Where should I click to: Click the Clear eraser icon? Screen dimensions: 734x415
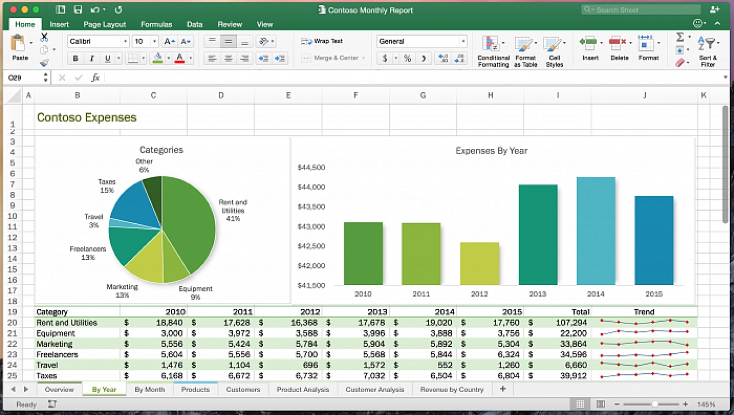coord(680,62)
